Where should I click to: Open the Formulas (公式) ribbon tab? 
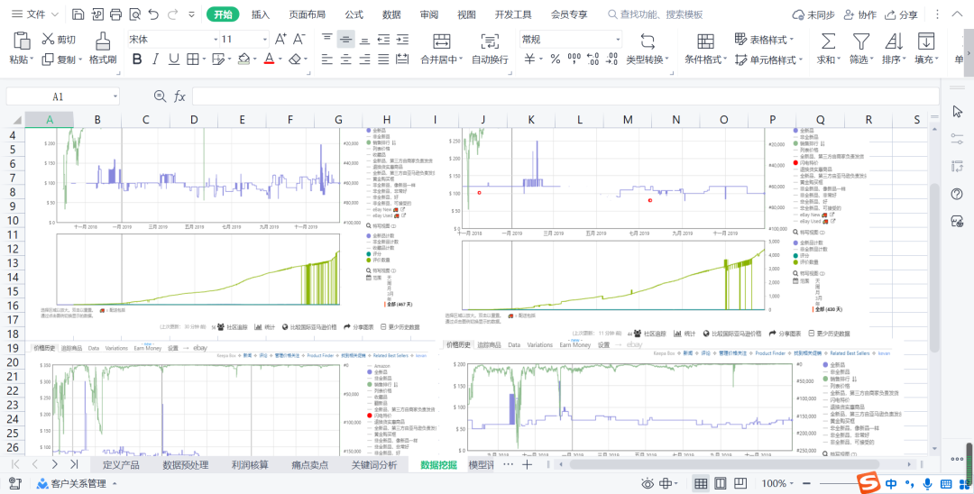pyautogui.click(x=354, y=14)
